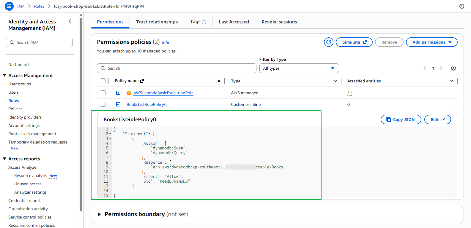Focus the Search IAM input field
This screenshot has width=471, height=228.
[39, 42]
